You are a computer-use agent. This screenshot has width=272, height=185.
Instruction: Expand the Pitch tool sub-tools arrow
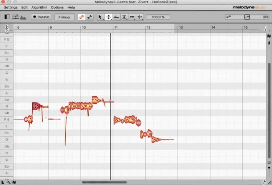[111, 19]
